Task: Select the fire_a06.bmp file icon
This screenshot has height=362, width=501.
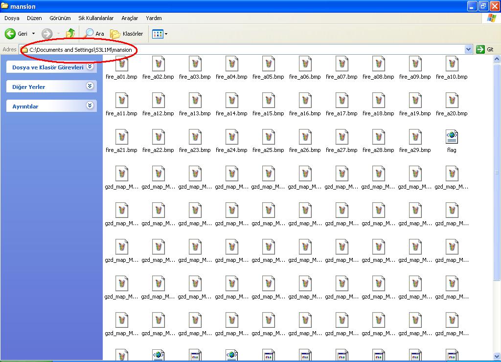Action: (x=305, y=64)
